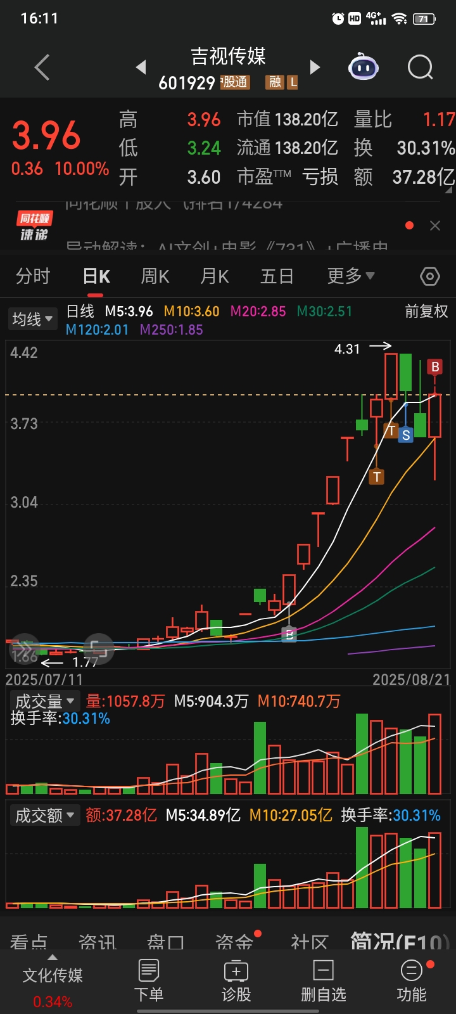Switch to 分时 tab

tap(33, 276)
